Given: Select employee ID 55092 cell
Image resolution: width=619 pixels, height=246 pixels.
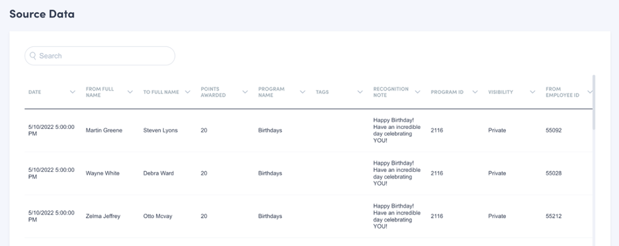Looking at the screenshot, I should point(554,130).
